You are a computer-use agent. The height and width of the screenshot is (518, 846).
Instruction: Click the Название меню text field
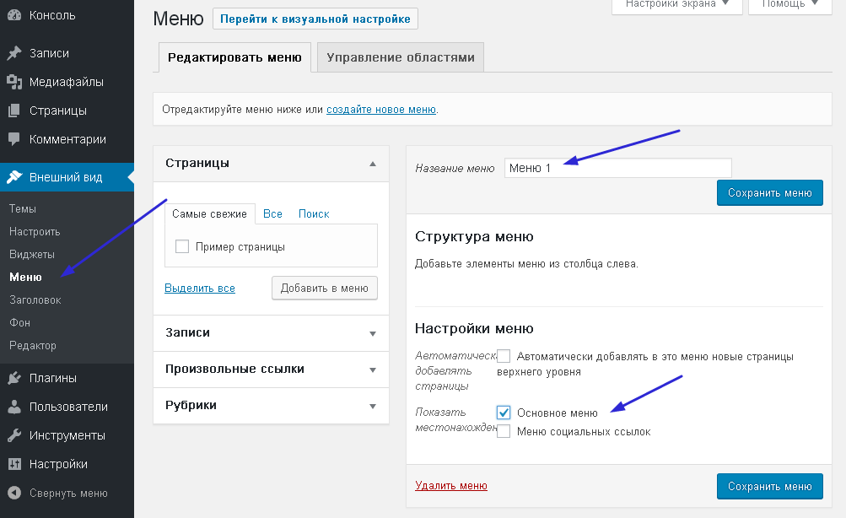pos(617,168)
